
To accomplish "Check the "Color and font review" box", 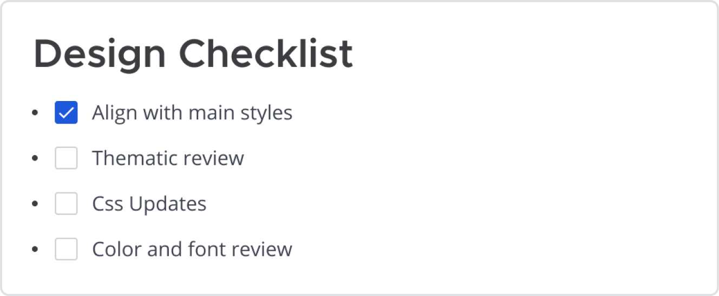I will point(66,249).
